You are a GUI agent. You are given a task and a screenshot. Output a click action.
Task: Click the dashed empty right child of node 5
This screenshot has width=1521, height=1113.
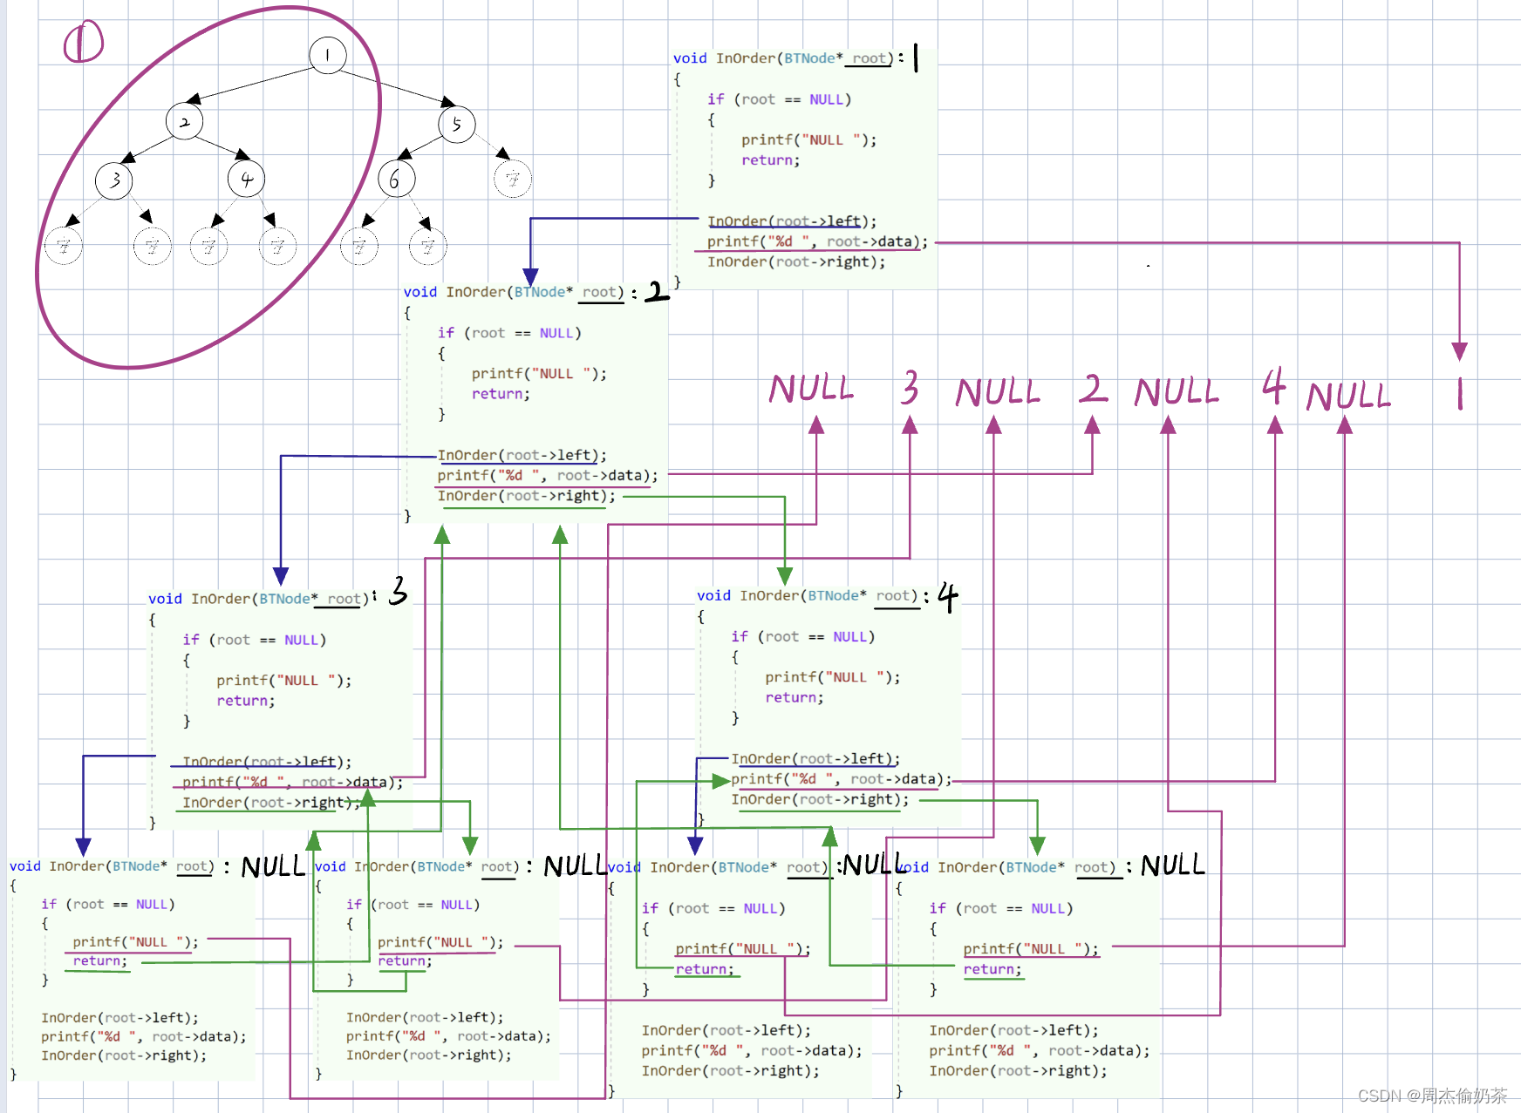pyautogui.click(x=513, y=179)
